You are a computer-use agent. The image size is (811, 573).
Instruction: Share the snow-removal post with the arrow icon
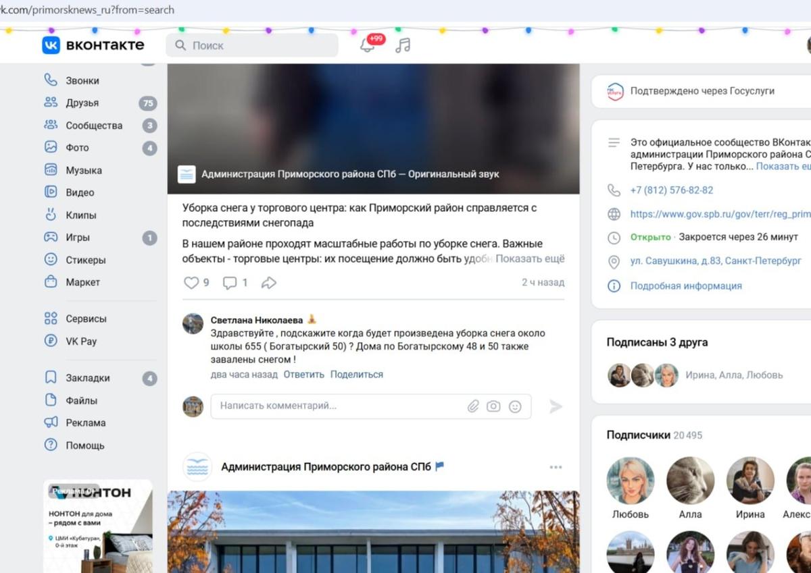click(x=268, y=283)
